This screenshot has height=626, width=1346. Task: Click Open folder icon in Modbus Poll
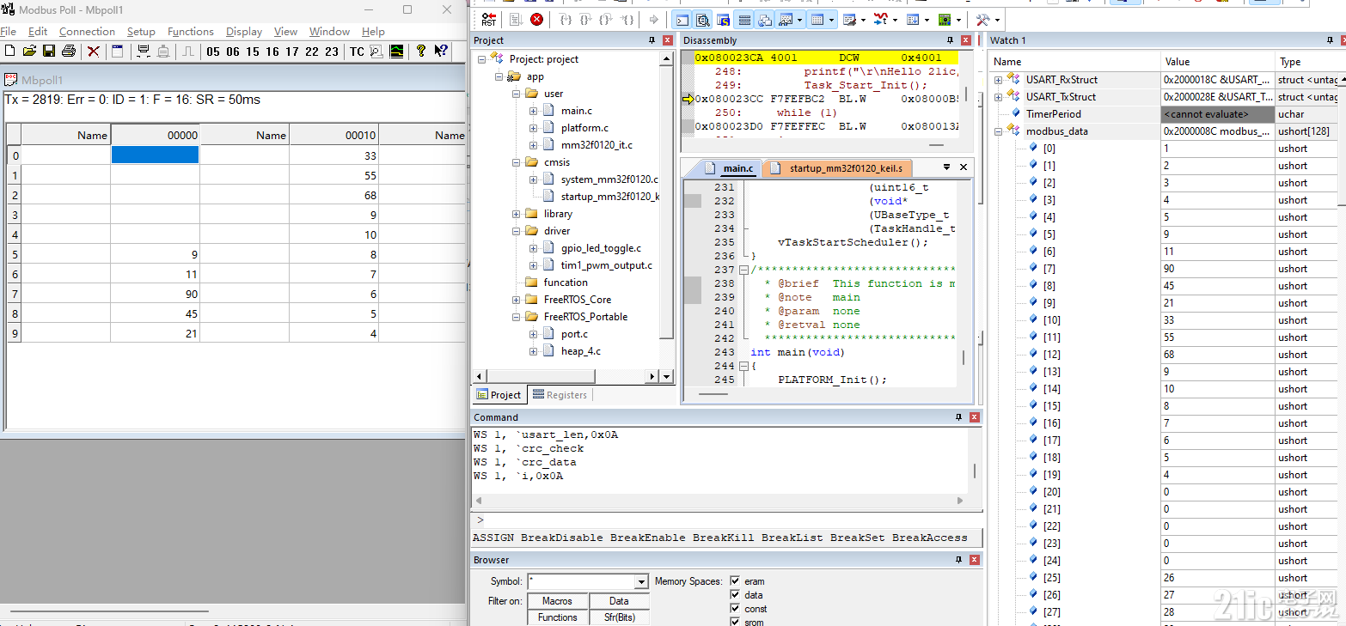(29, 52)
